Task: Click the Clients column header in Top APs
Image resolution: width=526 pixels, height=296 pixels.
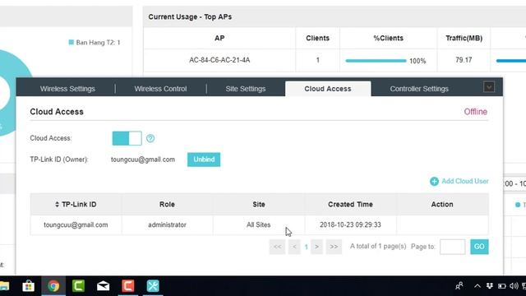Action: click(317, 39)
